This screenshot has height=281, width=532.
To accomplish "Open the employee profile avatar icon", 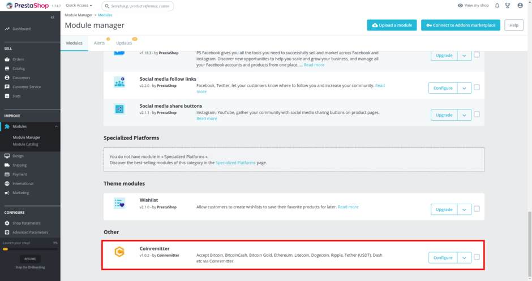I will pyautogui.click(x=520, y=6).
